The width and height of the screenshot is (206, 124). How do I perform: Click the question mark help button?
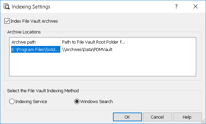pos(176,6)
